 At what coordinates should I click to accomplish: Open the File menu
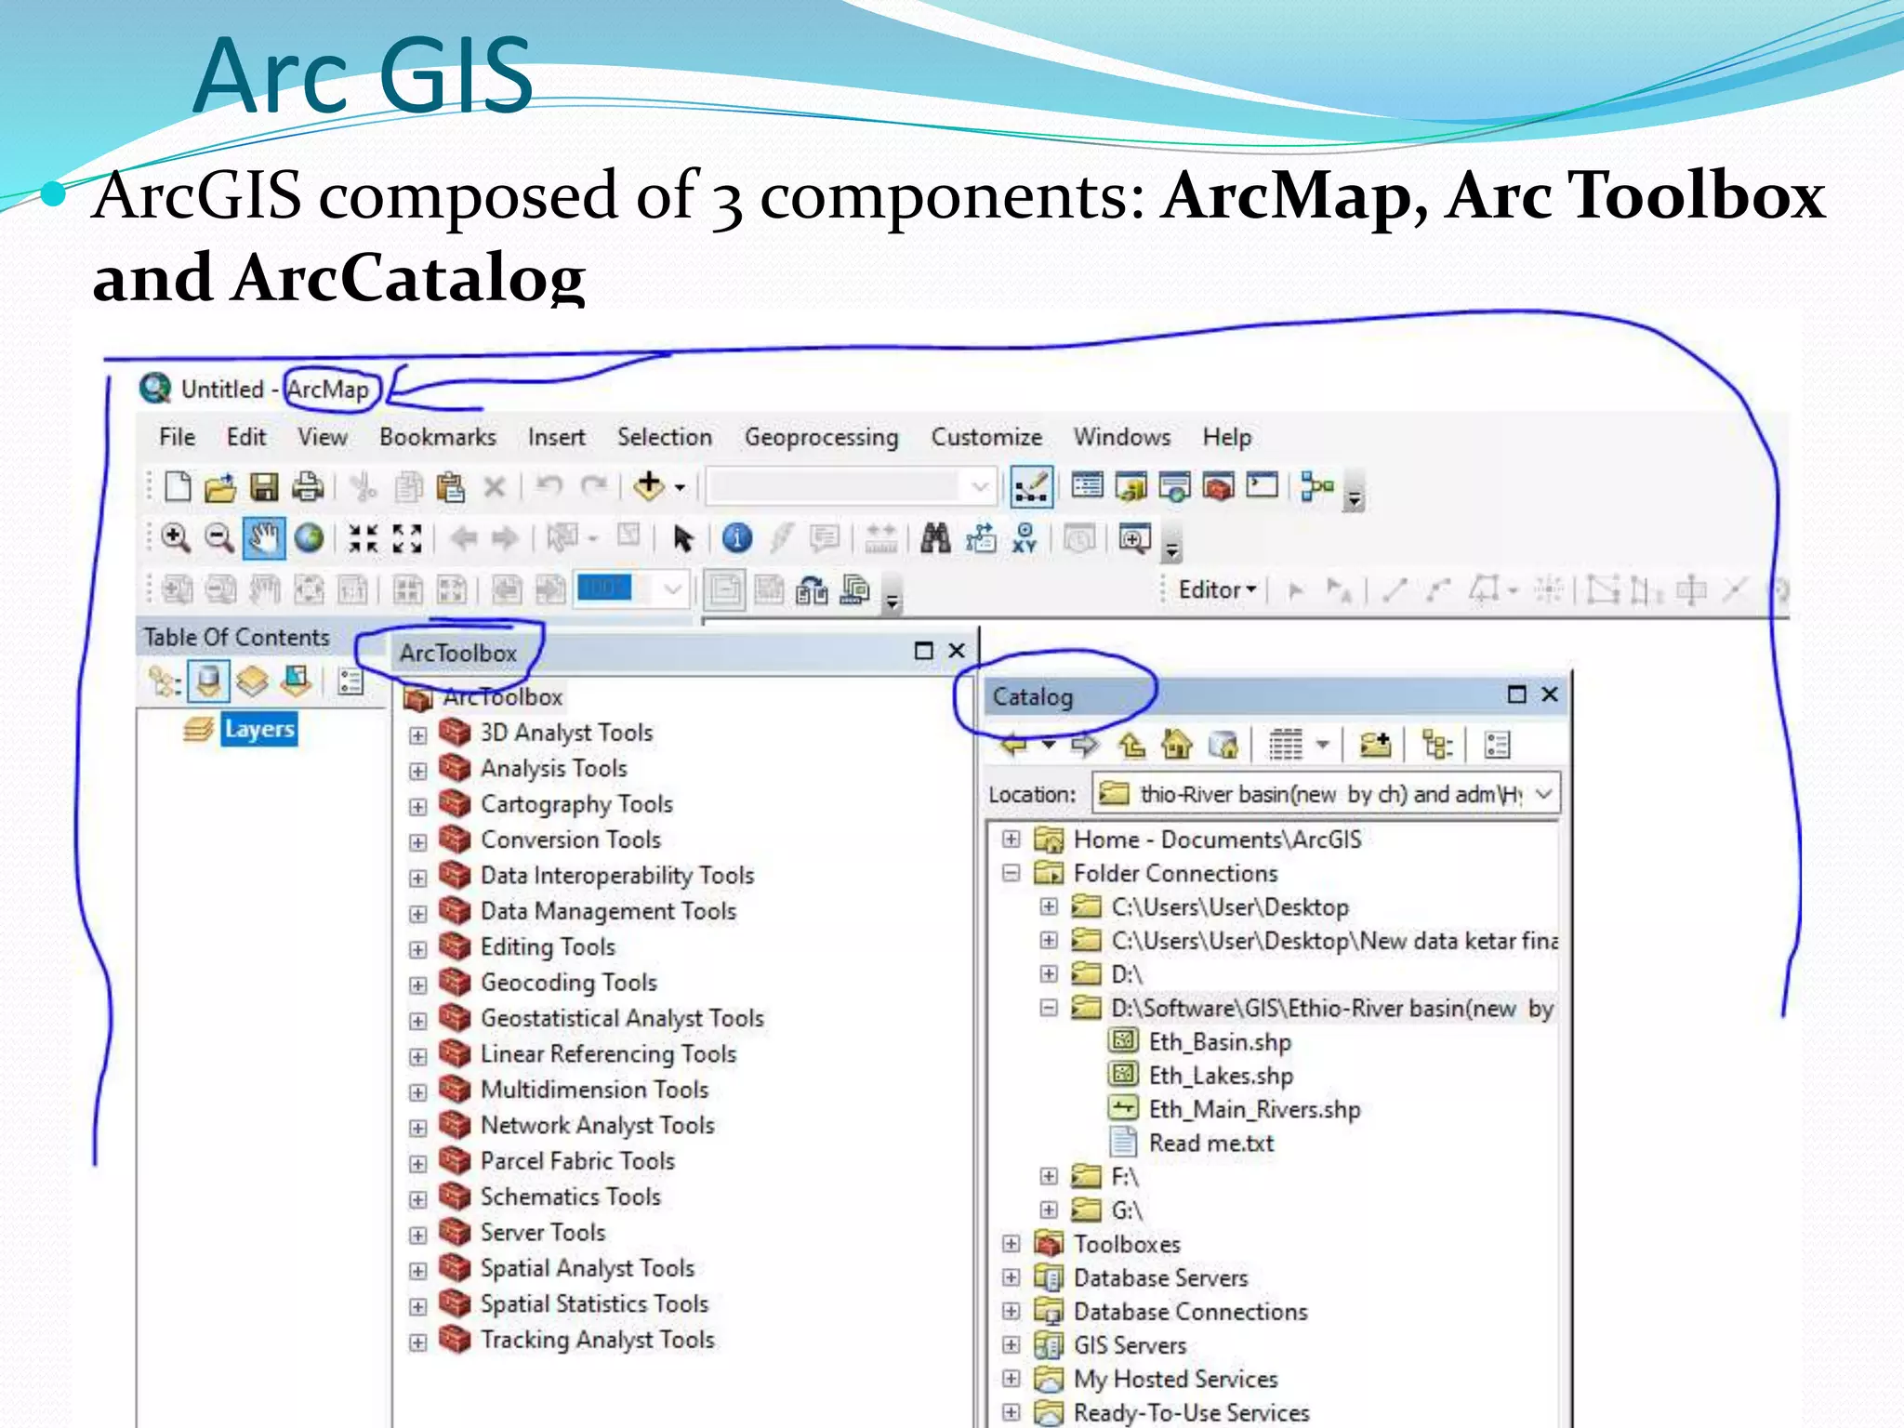click(177, 437)
